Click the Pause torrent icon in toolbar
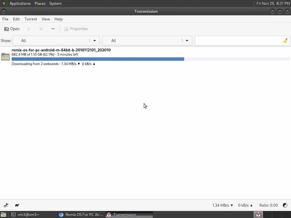291x218 pixels. pyautogui.click(x=41, y=29)
